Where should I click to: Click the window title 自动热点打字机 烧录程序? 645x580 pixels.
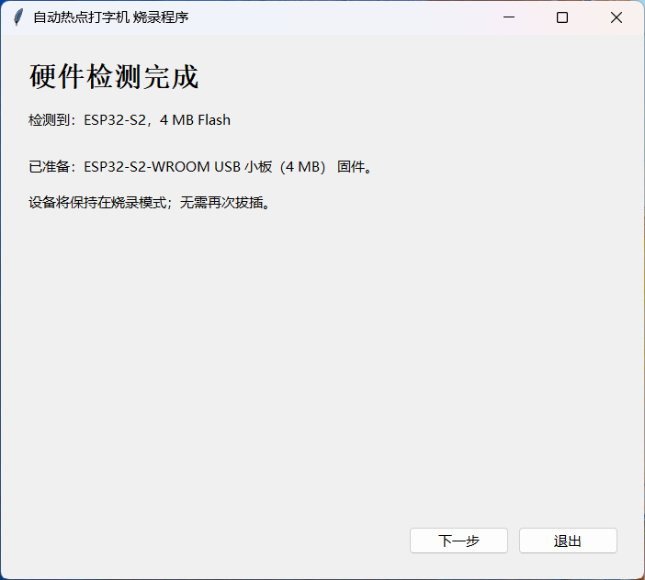(x=111, y=17)
